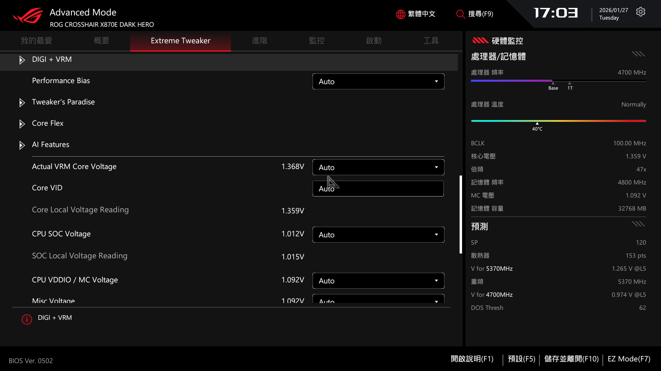Click stripes icon beside processor/memory heading
This screenshot has height=371, width=661.
pos(638,54)
